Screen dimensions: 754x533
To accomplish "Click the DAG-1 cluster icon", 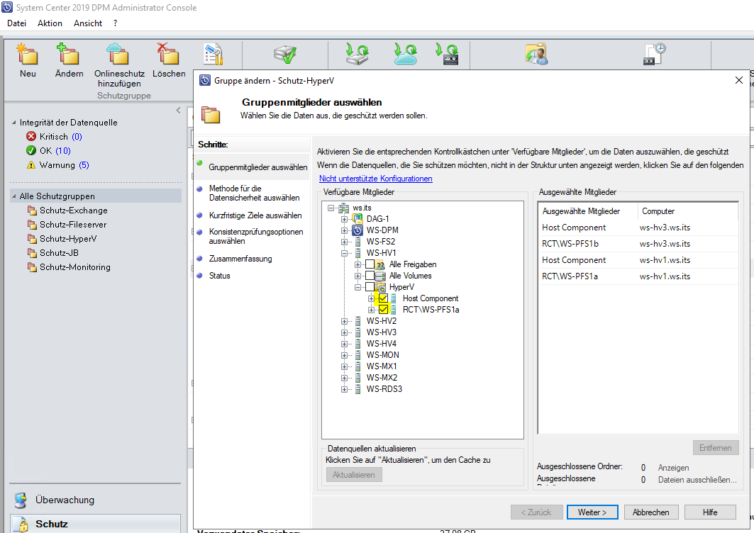I will (x=357, y=219).
